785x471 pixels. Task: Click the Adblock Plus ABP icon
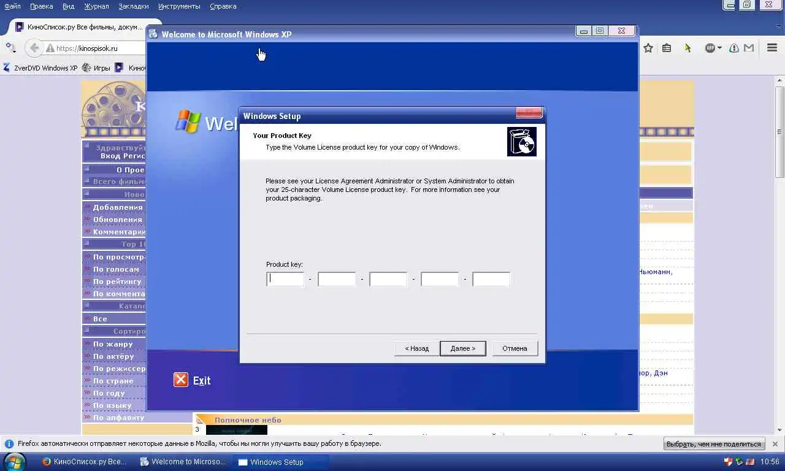click(x=710, y=48)
